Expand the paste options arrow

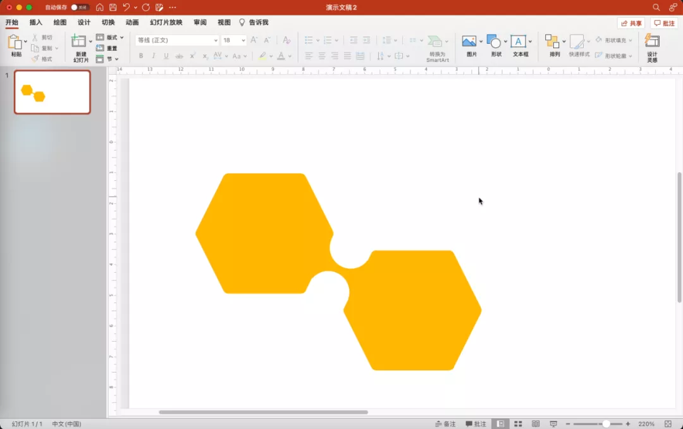pyautogui.click(x=25, y=41)
